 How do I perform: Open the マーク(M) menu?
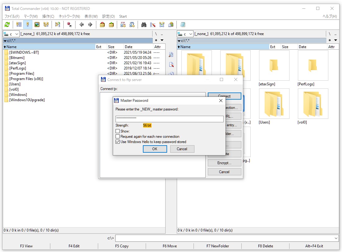31,16
